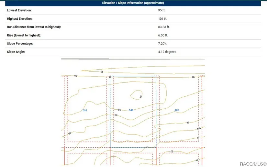Select parcel 562 on the map
Screen dimensions: 267x167
[x=177, y=110]
